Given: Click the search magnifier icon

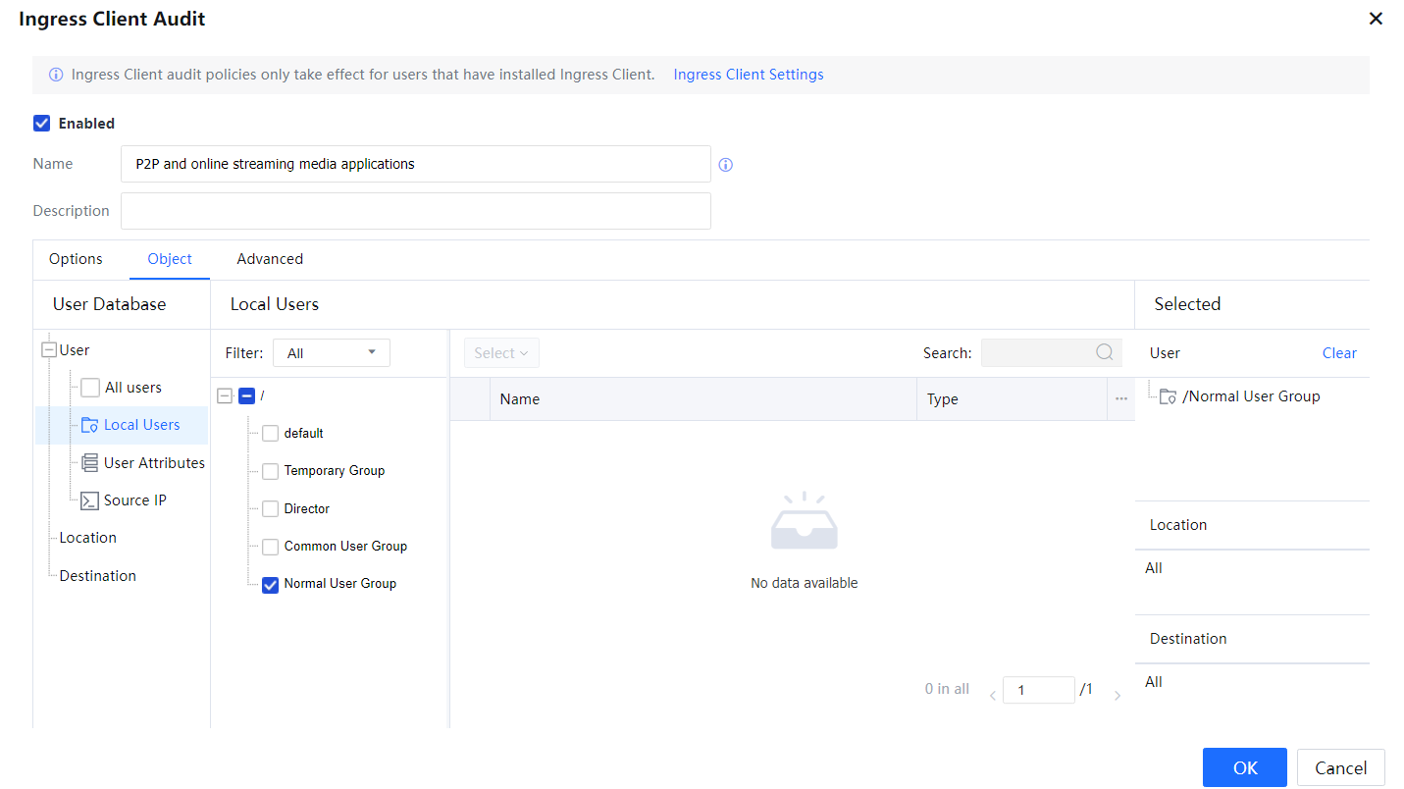Looking at the screenshot, I should (1105, 353).
